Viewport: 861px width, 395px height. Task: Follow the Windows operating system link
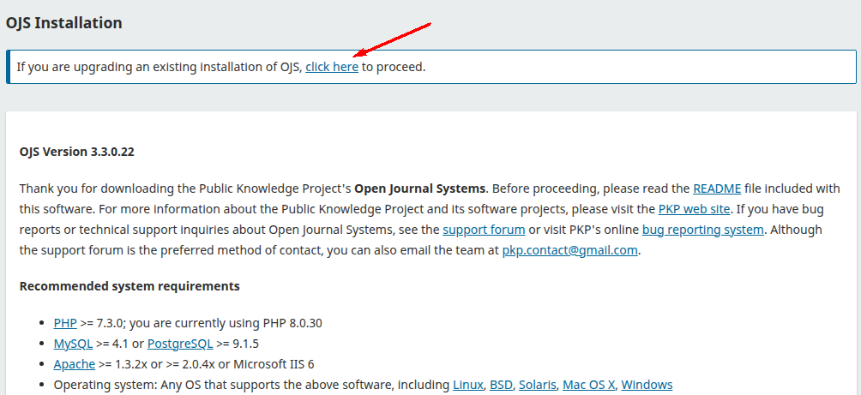[647, 385]
